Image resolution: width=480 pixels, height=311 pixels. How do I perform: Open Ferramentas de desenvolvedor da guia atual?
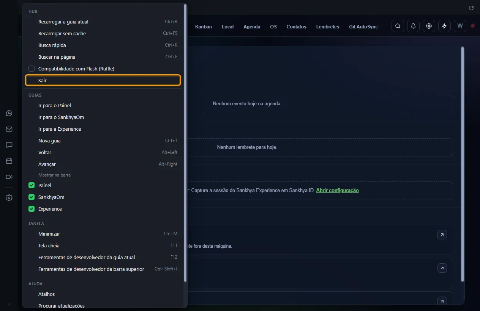click(x=103, y=257)
